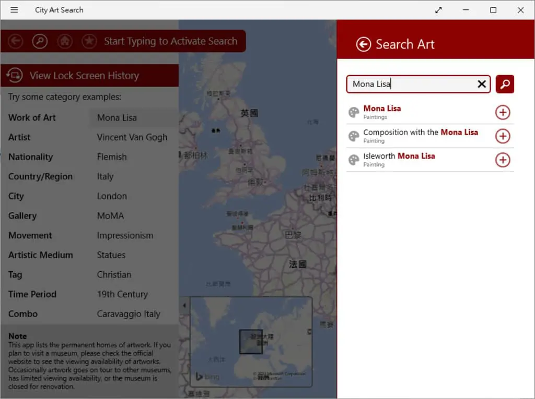
Task: Add Composition with the Mona Lisa result
Action: (x=503, y=136)
